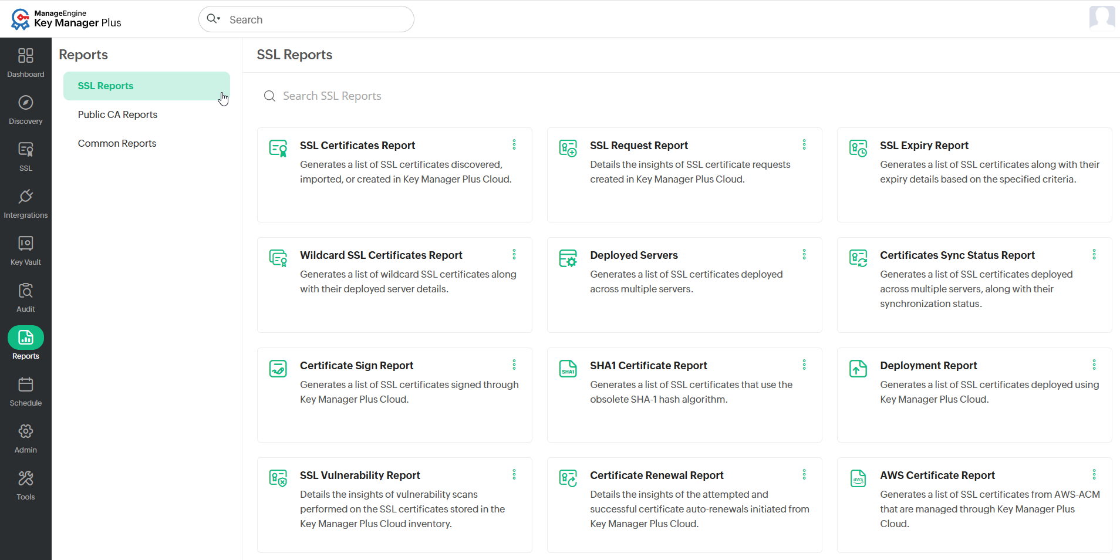Open the Certificates Sync Status Report title

(x=957, y=255)
